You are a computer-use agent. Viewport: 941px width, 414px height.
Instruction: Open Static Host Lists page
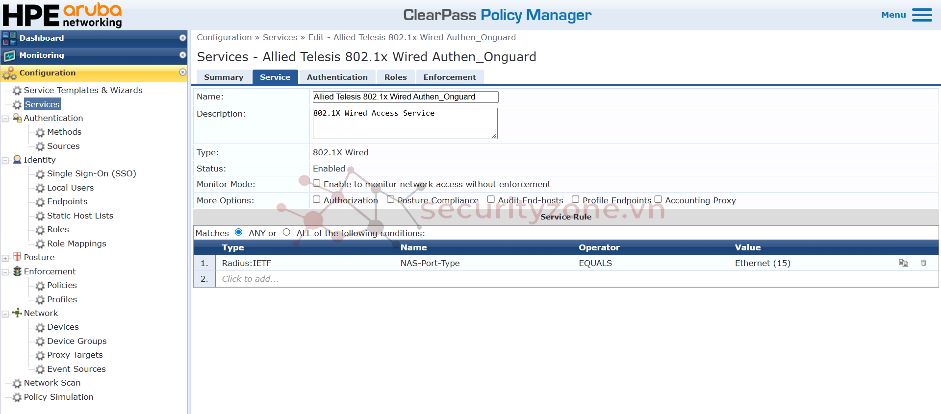pos(80,216)
